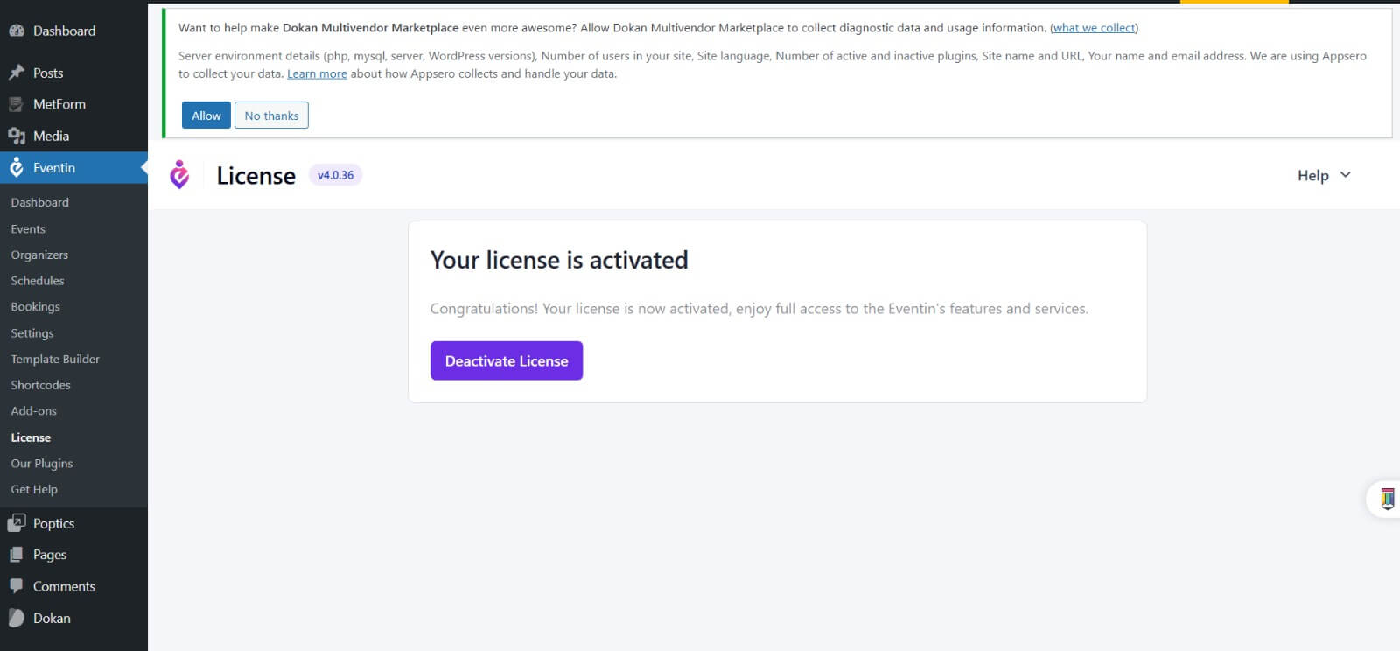Open the Add-ons submenu item
Viewport: 1400px width, 651px height.
[34, 410]
